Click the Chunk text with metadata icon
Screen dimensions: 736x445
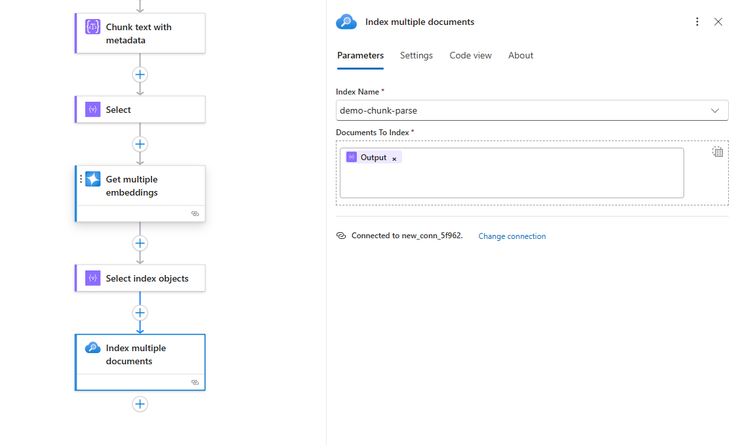(x=92, y=27)
